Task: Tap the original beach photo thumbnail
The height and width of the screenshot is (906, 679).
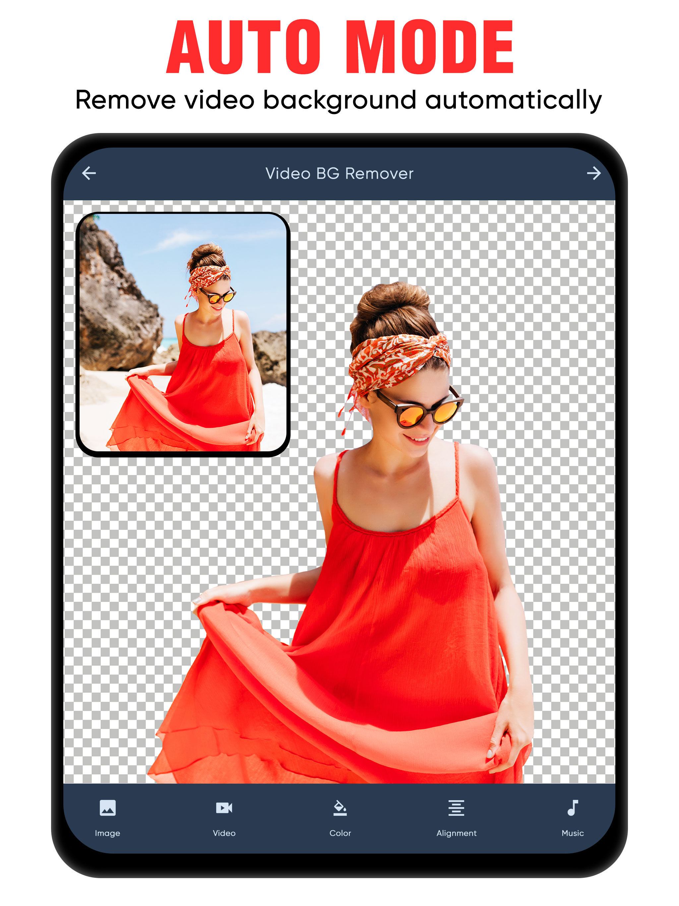Action: [x=183, y=334]
